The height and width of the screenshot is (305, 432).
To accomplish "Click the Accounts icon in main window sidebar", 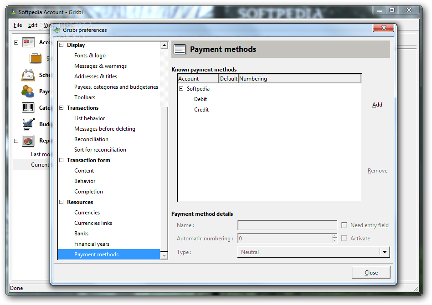I will (x=28, y=42).
